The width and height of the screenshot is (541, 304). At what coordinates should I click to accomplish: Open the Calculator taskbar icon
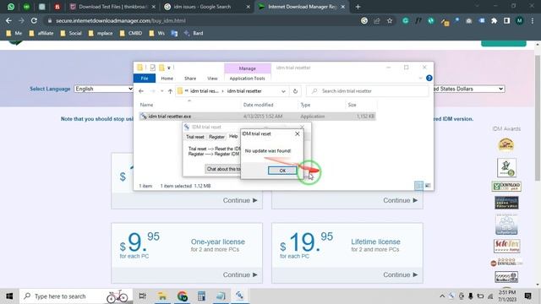(201, 296)
